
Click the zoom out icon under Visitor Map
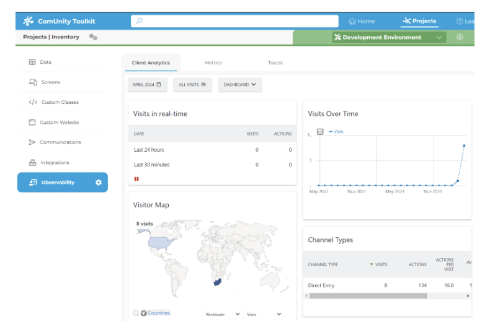pos(136,313)
